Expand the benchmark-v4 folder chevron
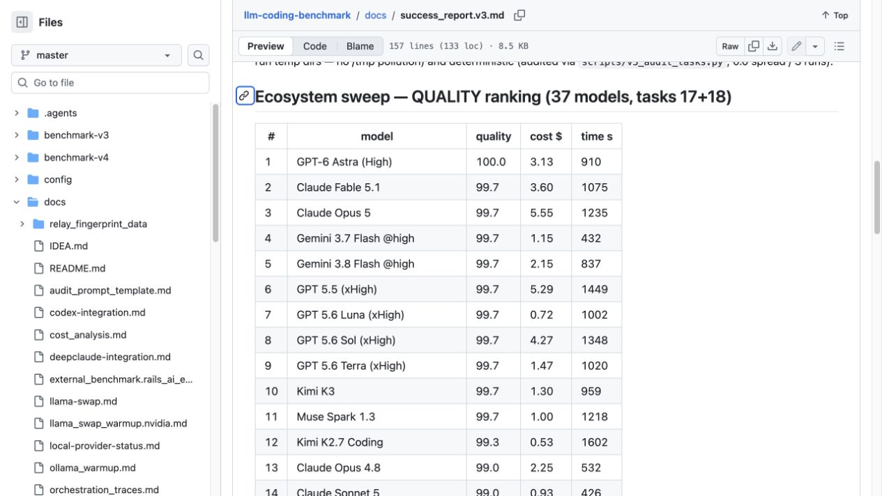 17,157
